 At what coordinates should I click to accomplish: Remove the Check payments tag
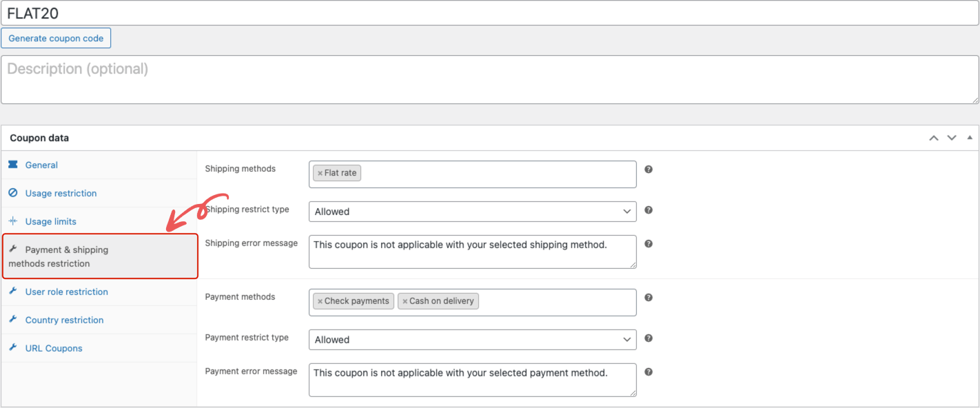pyautogui.click(x=319, y=300)
